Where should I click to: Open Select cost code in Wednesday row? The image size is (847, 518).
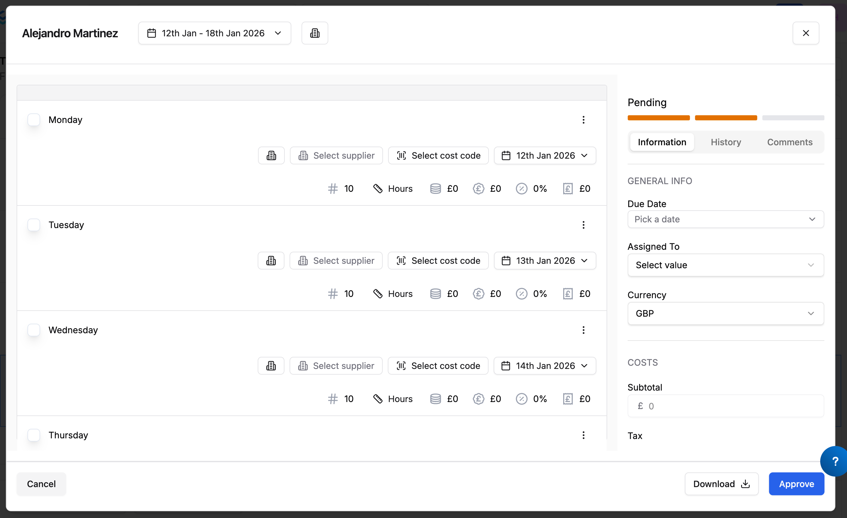point(438,366)
